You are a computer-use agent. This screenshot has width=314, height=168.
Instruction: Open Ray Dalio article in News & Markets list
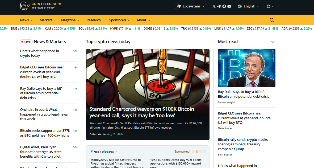pyautogui.click(x=41, y=93)
